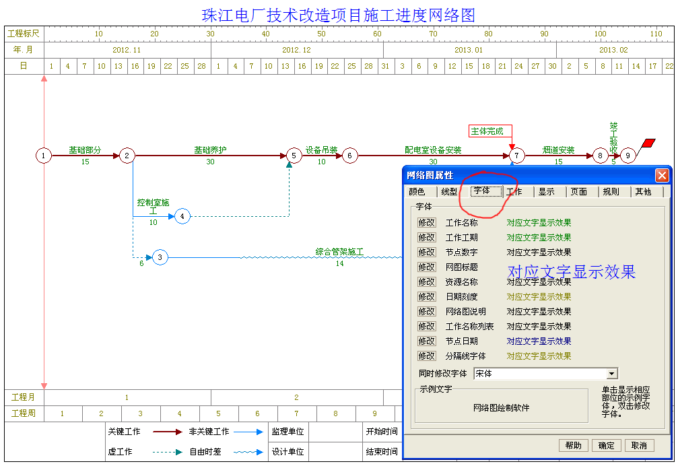Viewport: 678px width, 466px height.
Task: Click the red flag at the end node
Action: tap(648, 143)
